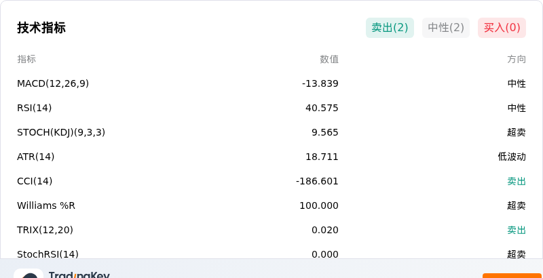Click the 卖出 direction label for TRIX
The width and height of the screenshot is (543, 278).
click(x=517, y=230)
